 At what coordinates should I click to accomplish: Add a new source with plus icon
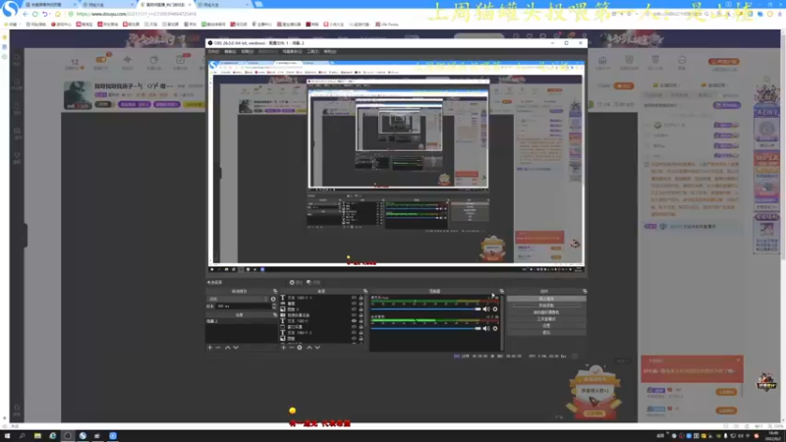tap(284, 348)
